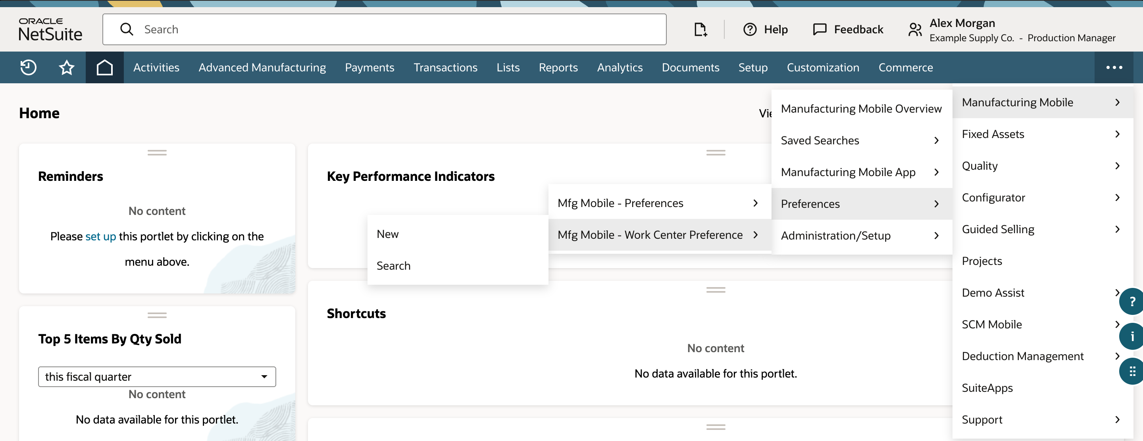
Task: Click the floating grid dots bubble
Action: 1131,372
